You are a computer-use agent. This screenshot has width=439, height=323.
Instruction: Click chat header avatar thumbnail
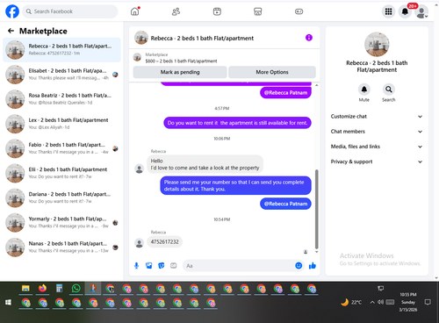click(141, 38)
